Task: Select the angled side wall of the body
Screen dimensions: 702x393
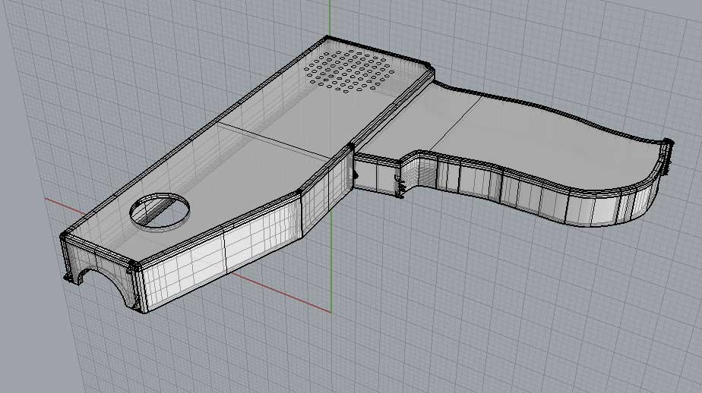Action: tap(224, 253)
